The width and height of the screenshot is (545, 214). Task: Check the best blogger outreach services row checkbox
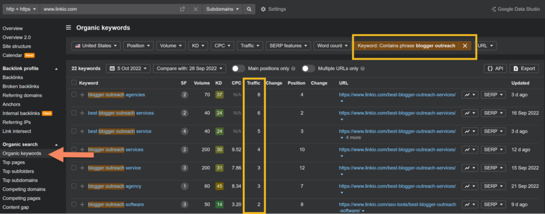point(73,113)
